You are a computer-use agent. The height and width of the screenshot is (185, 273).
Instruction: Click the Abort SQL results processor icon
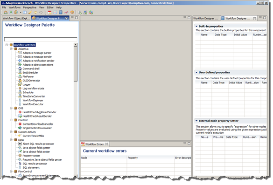tap(20, 144)
